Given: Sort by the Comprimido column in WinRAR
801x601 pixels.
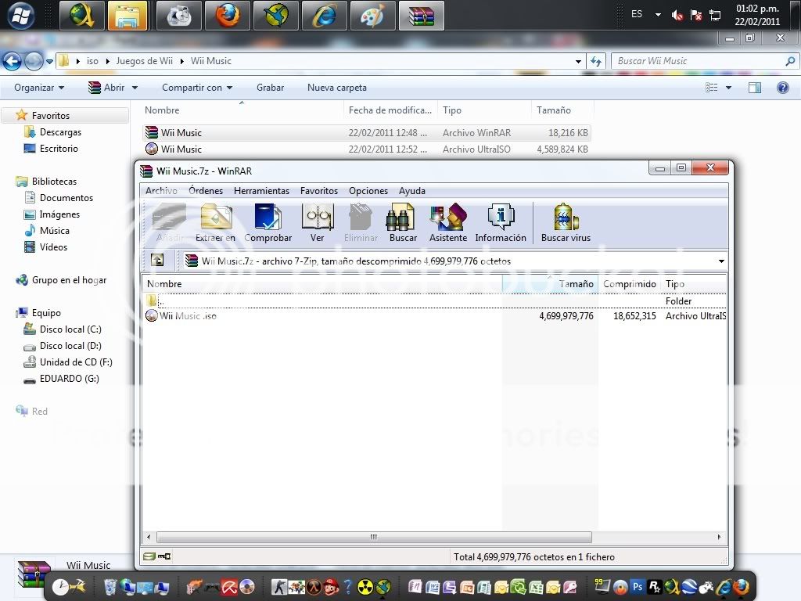Looking at the screenshot, I should tap(630, 283).
